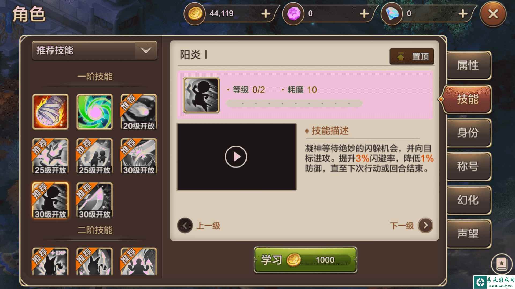
Task: Switch to the 属性 tab
Action: 468,66
